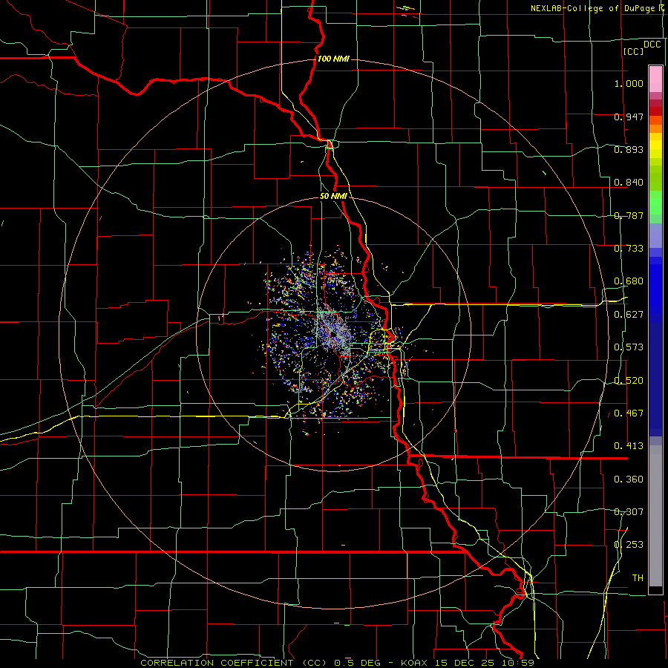
Task: Select the 0.253 legend value
Action: 629,545
